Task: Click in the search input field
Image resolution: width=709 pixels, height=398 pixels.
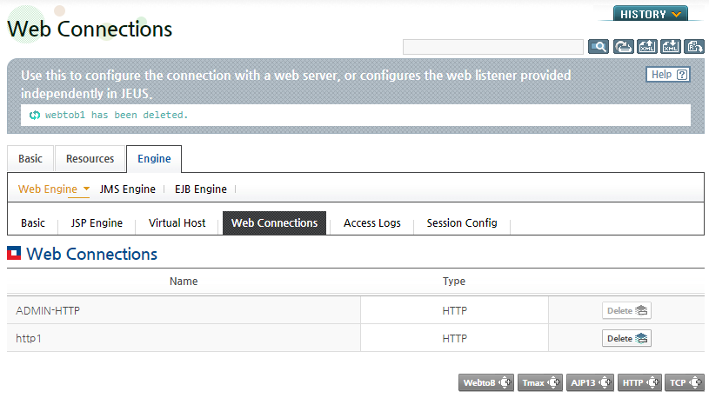Action: point(493,47)
